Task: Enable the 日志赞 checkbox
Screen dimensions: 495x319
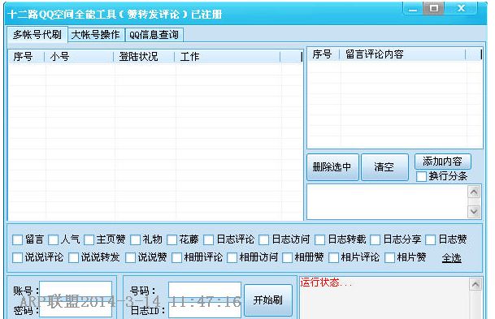Action: (x=431, y=239)
